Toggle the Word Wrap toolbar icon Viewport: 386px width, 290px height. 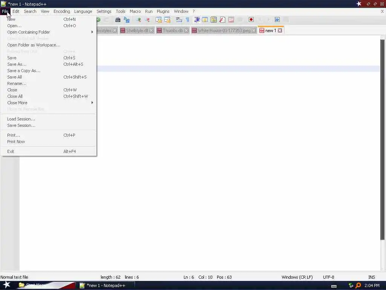179,20
